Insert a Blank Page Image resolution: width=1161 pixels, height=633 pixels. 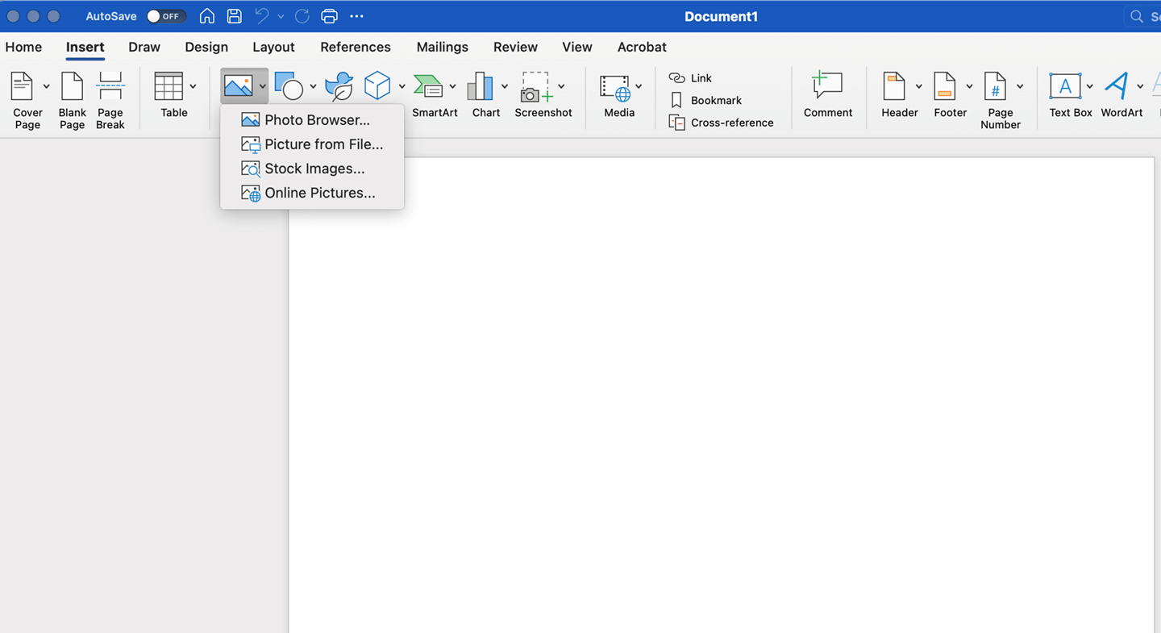[x=72, y=87]
